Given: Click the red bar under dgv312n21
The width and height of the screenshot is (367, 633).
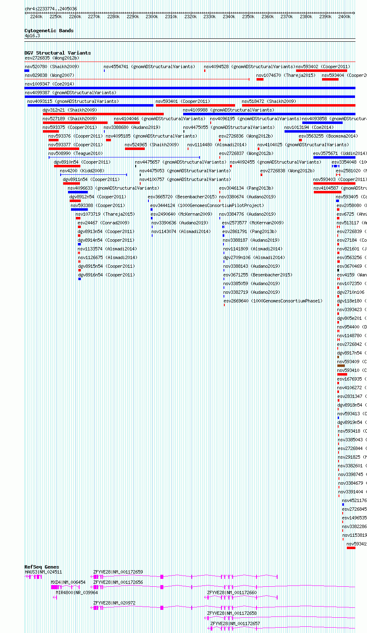Looking at the screenshot, I should pyautogui.click(x=103, y=114).
